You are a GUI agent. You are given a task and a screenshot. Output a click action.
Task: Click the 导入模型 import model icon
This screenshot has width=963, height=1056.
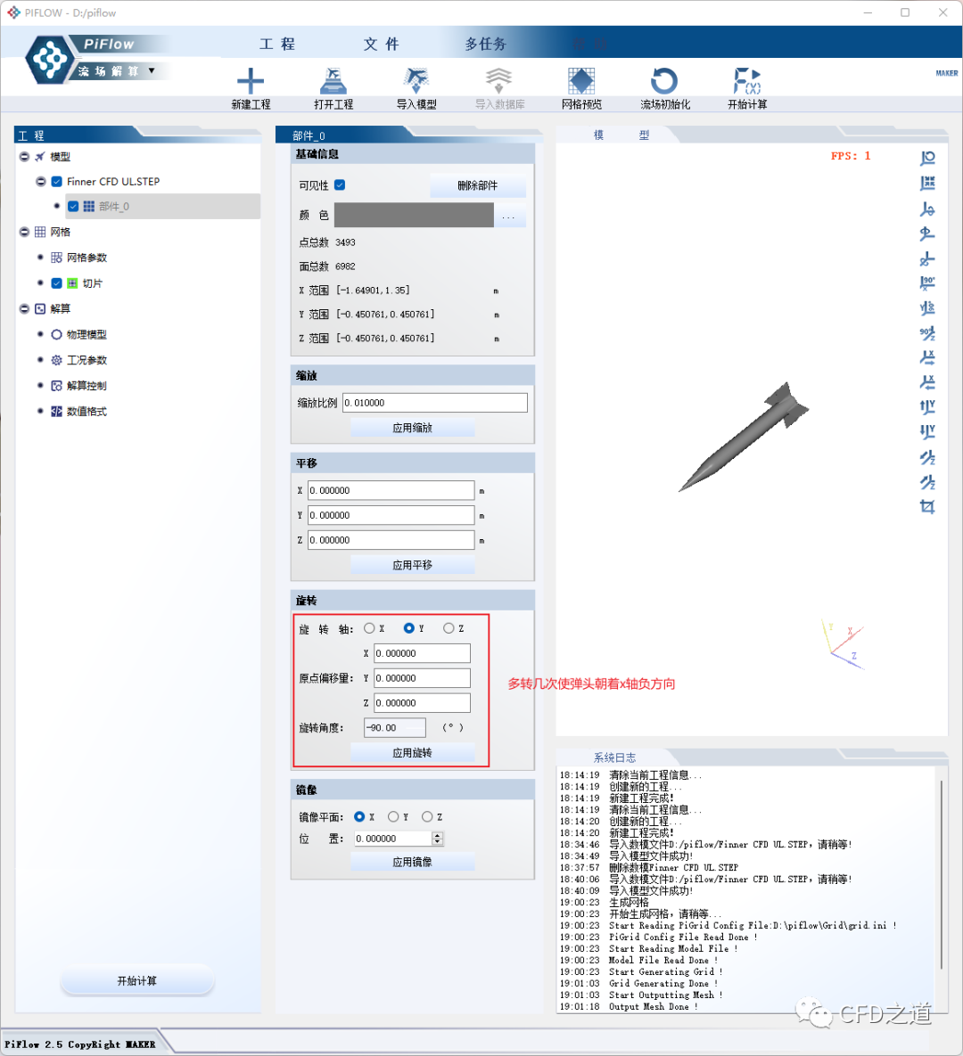416,81
